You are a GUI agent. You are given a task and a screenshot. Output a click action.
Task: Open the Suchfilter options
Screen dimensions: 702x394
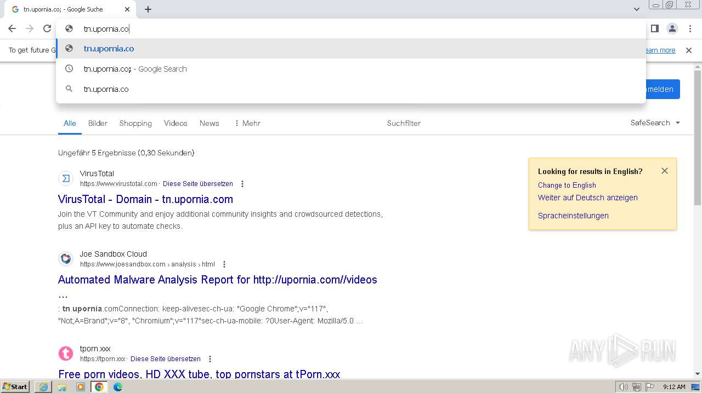(404, 123)
